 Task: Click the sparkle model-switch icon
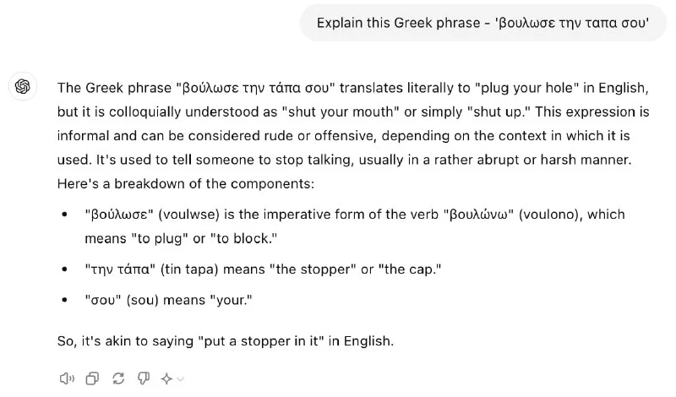tap(167, 378)
